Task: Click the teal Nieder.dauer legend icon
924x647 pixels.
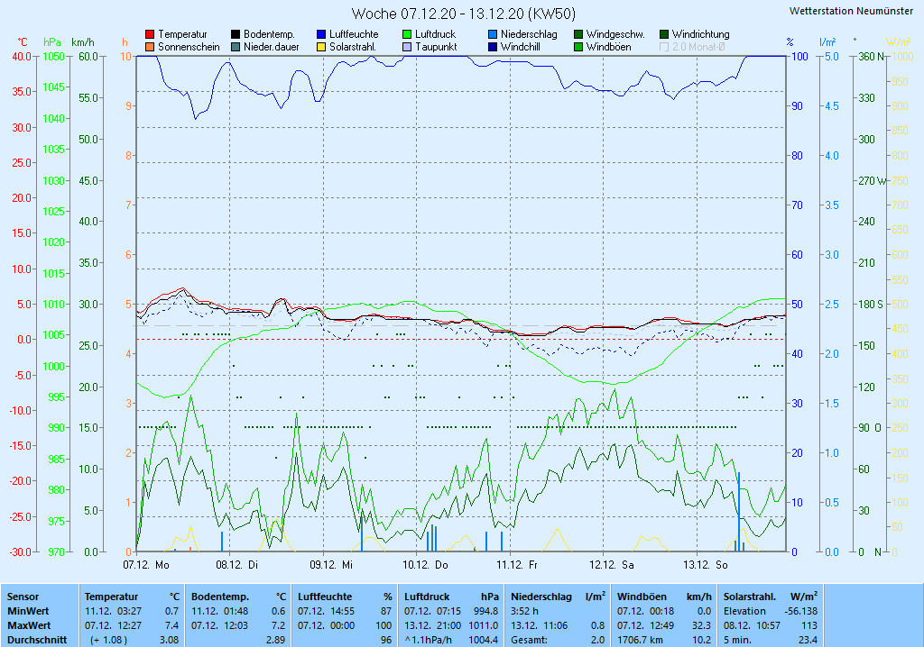Action: click(236, 47)
